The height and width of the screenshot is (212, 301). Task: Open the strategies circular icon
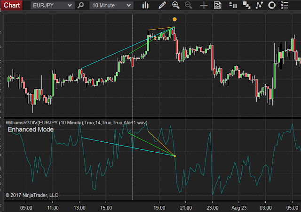272,5
